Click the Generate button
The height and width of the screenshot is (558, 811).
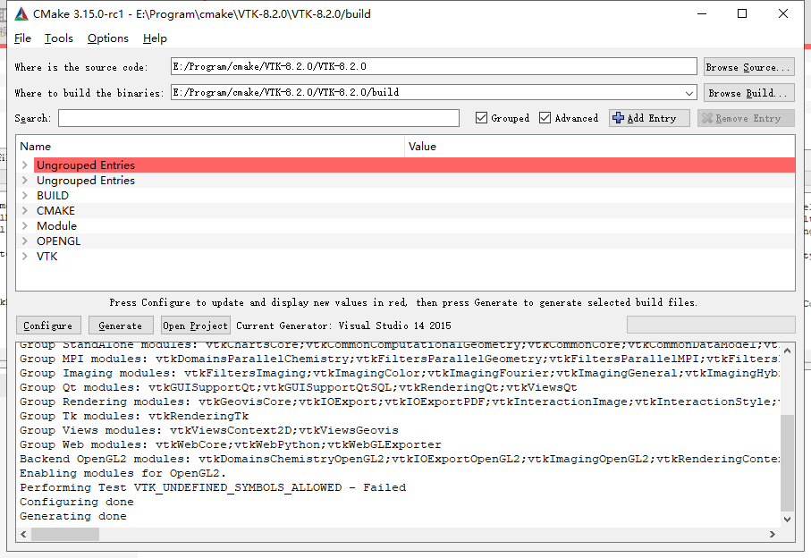click(x=121, y=325)
